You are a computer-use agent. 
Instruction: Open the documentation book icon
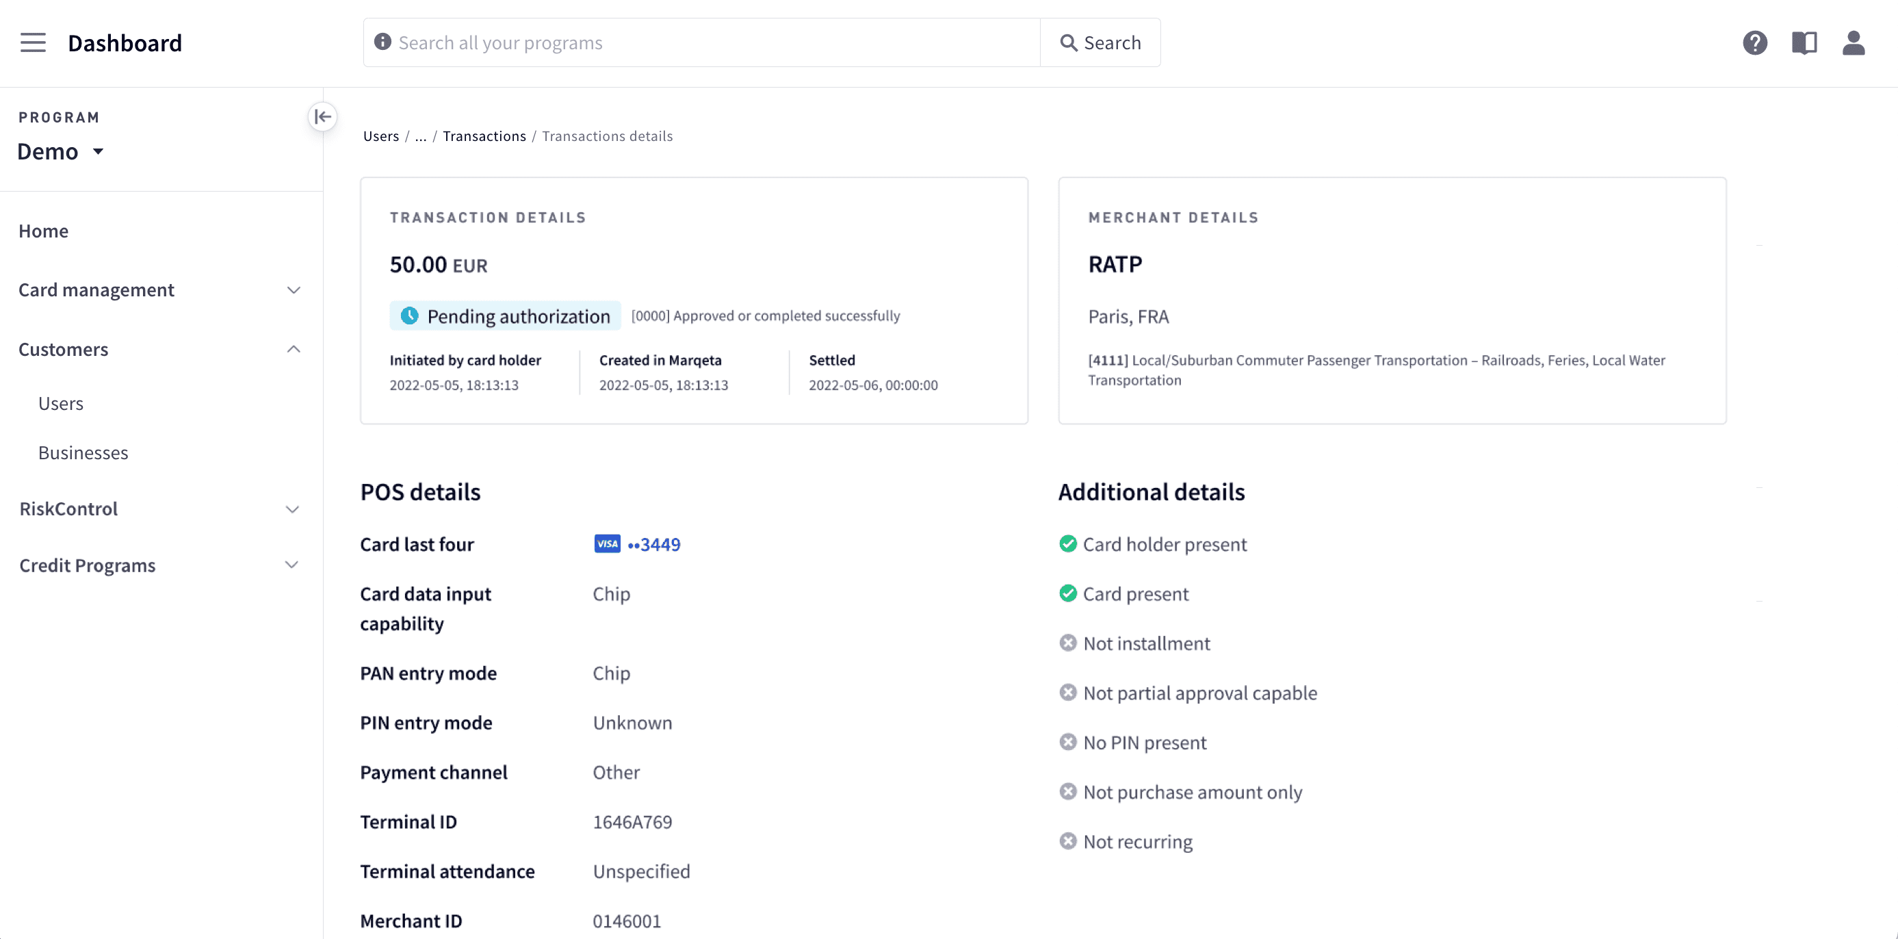1804,42
